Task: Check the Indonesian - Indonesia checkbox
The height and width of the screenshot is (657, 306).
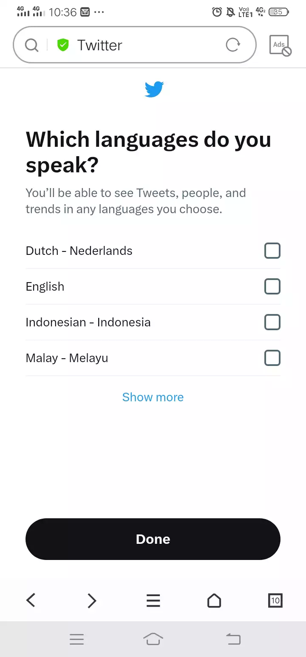Action: tap(272, 322)
